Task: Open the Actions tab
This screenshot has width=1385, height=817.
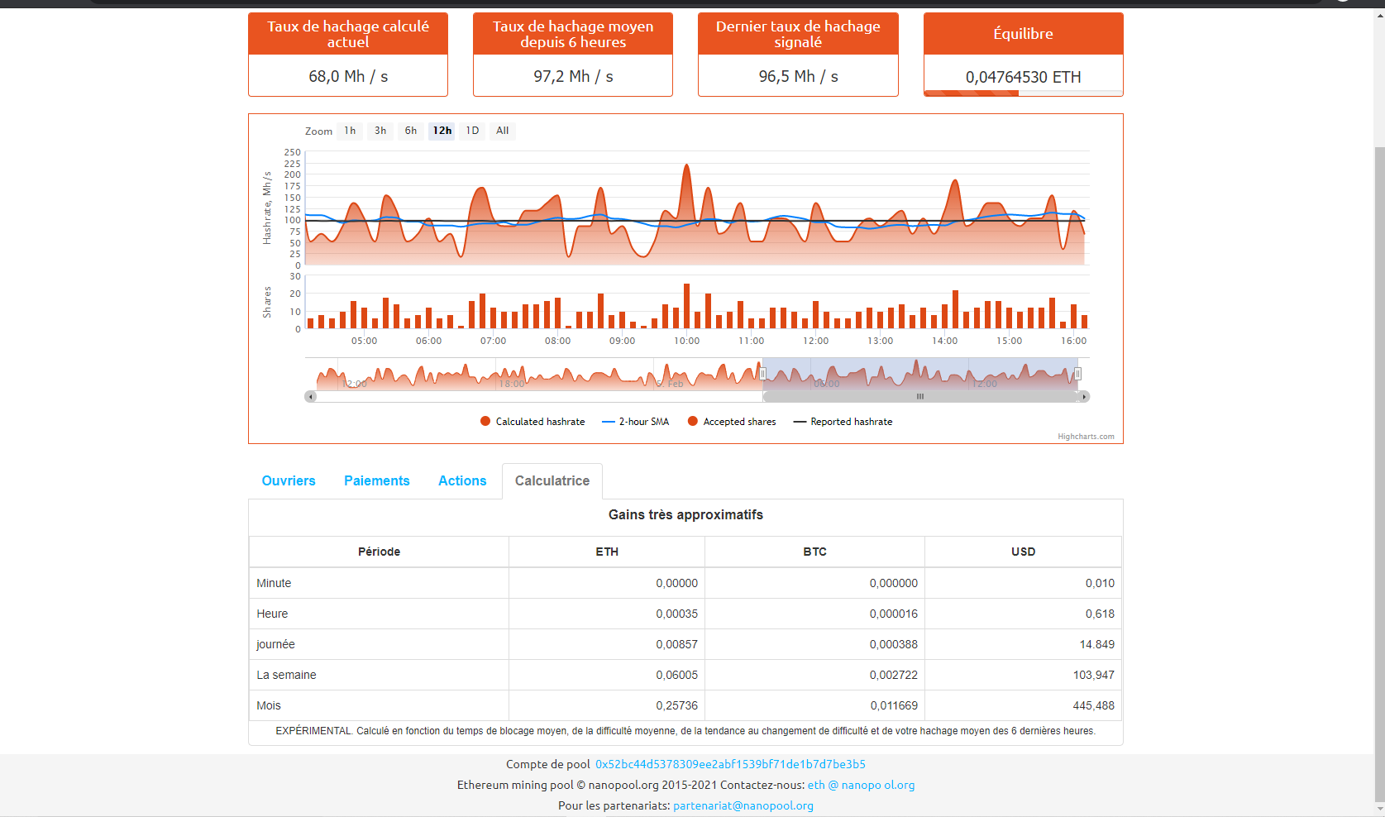Action: tap(462, 481)
